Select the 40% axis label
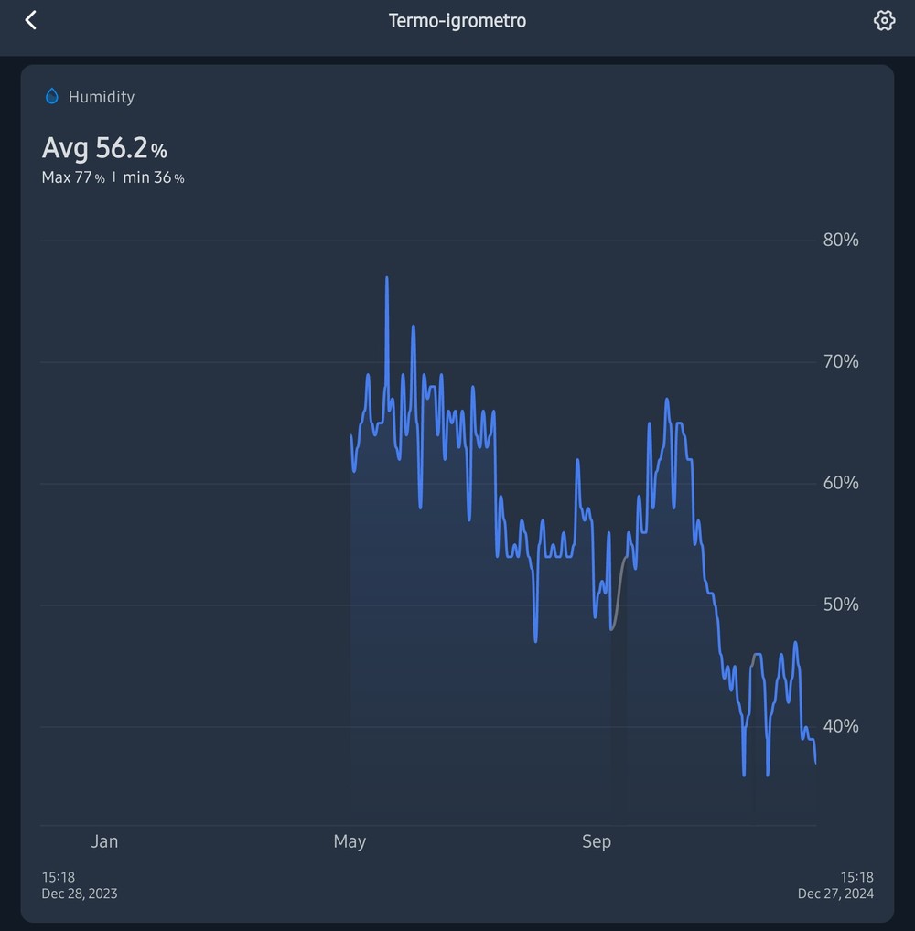This screenshot has width=915, height=931. 841,726
